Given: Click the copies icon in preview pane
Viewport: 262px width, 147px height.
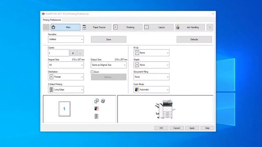Looking at the screenshot, I should [97, 101].
